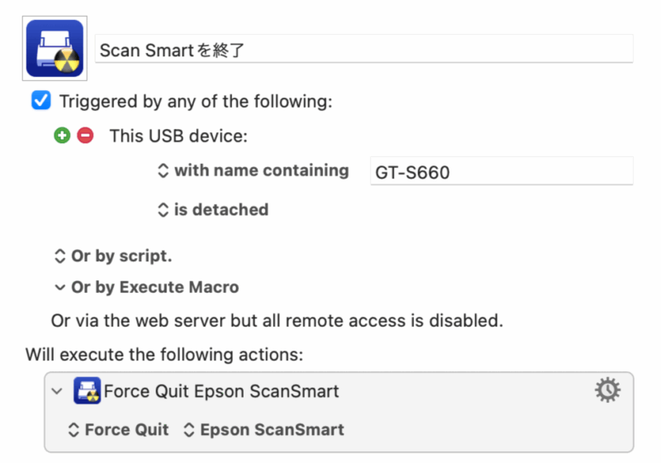The image size is (661, 463).
Task: Open 'Or by script' options popup
Action: [113, 256]
